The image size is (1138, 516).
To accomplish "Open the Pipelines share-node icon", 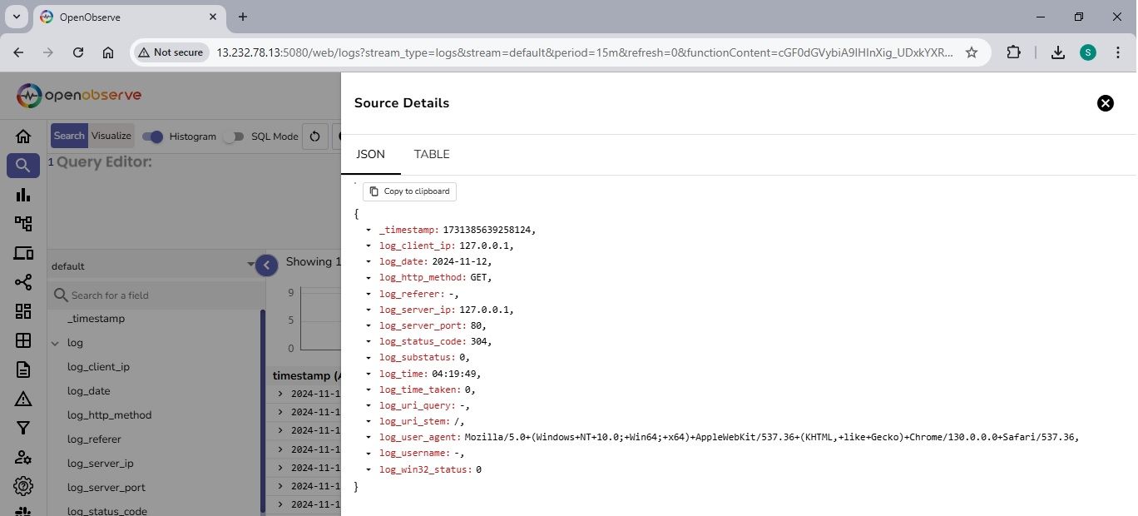I will pyautogui.click(x=23, y=282).
